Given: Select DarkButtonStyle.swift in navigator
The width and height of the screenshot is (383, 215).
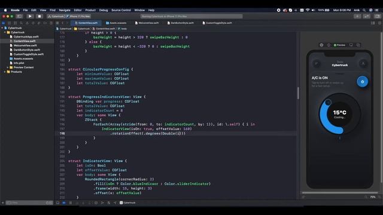Looking at the screenshot, I should (25, 50).
